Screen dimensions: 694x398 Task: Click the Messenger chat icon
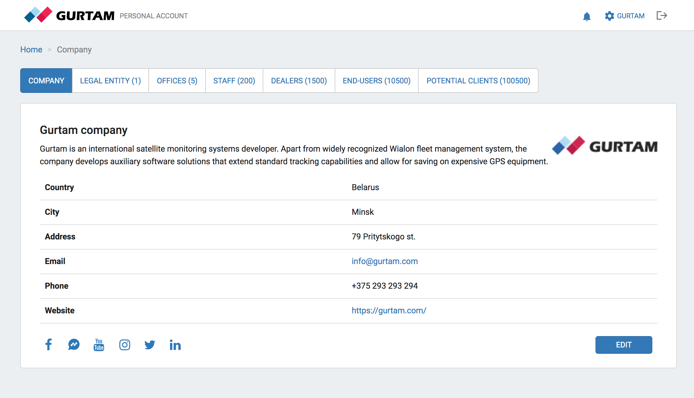pyautogui.click(x=74, y=345)
